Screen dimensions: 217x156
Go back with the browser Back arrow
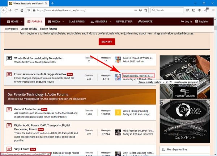(4, 10)
